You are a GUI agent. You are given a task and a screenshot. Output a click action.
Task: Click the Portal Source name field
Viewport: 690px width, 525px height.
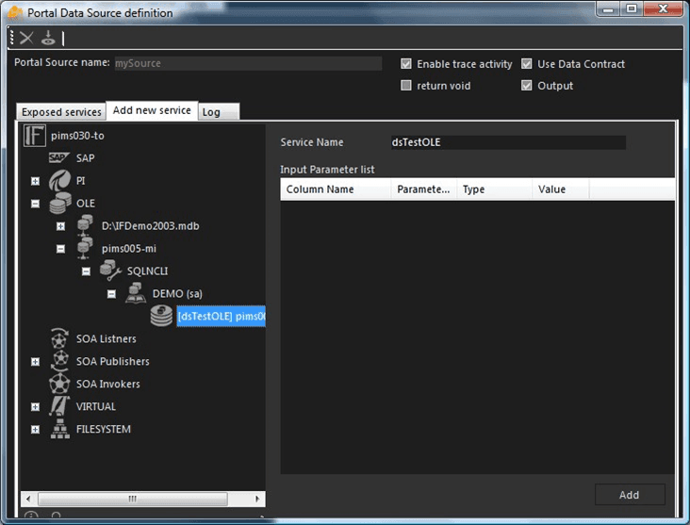(x=248, y=63)
